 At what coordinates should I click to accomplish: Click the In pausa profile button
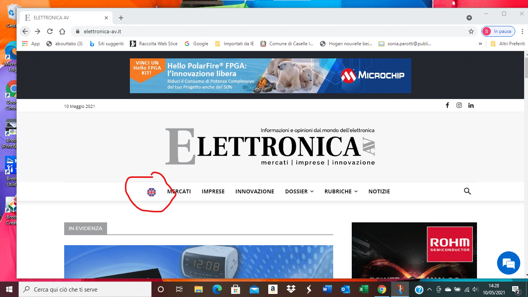[499, 31]
